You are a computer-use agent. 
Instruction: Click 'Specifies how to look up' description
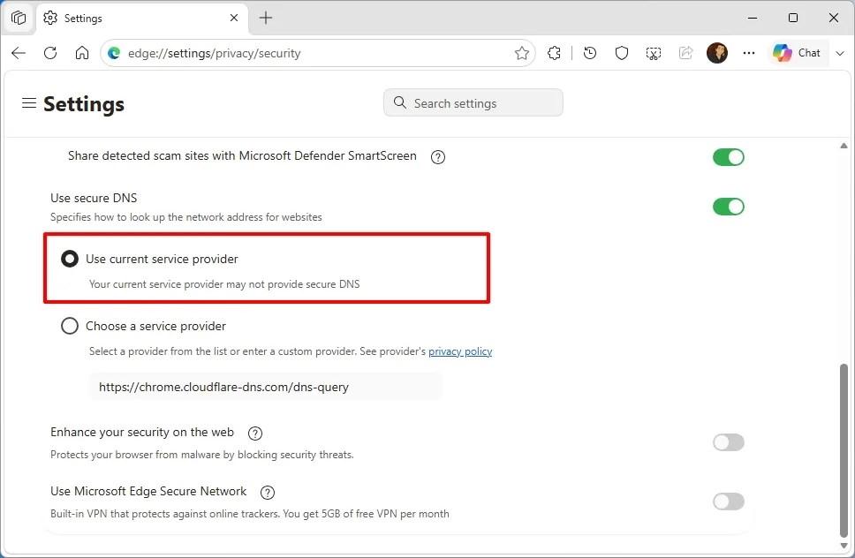[186, 217]
